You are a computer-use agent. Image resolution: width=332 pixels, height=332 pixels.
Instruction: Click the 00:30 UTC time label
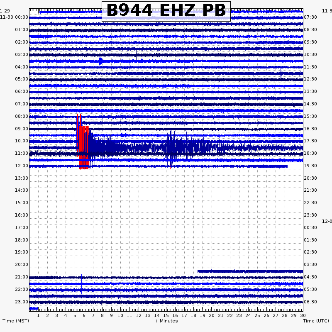310,227
